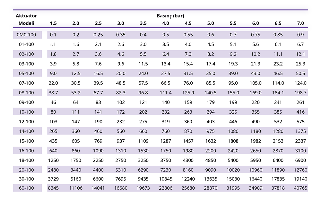Select the 2.5 bar column header

point(98,23)
